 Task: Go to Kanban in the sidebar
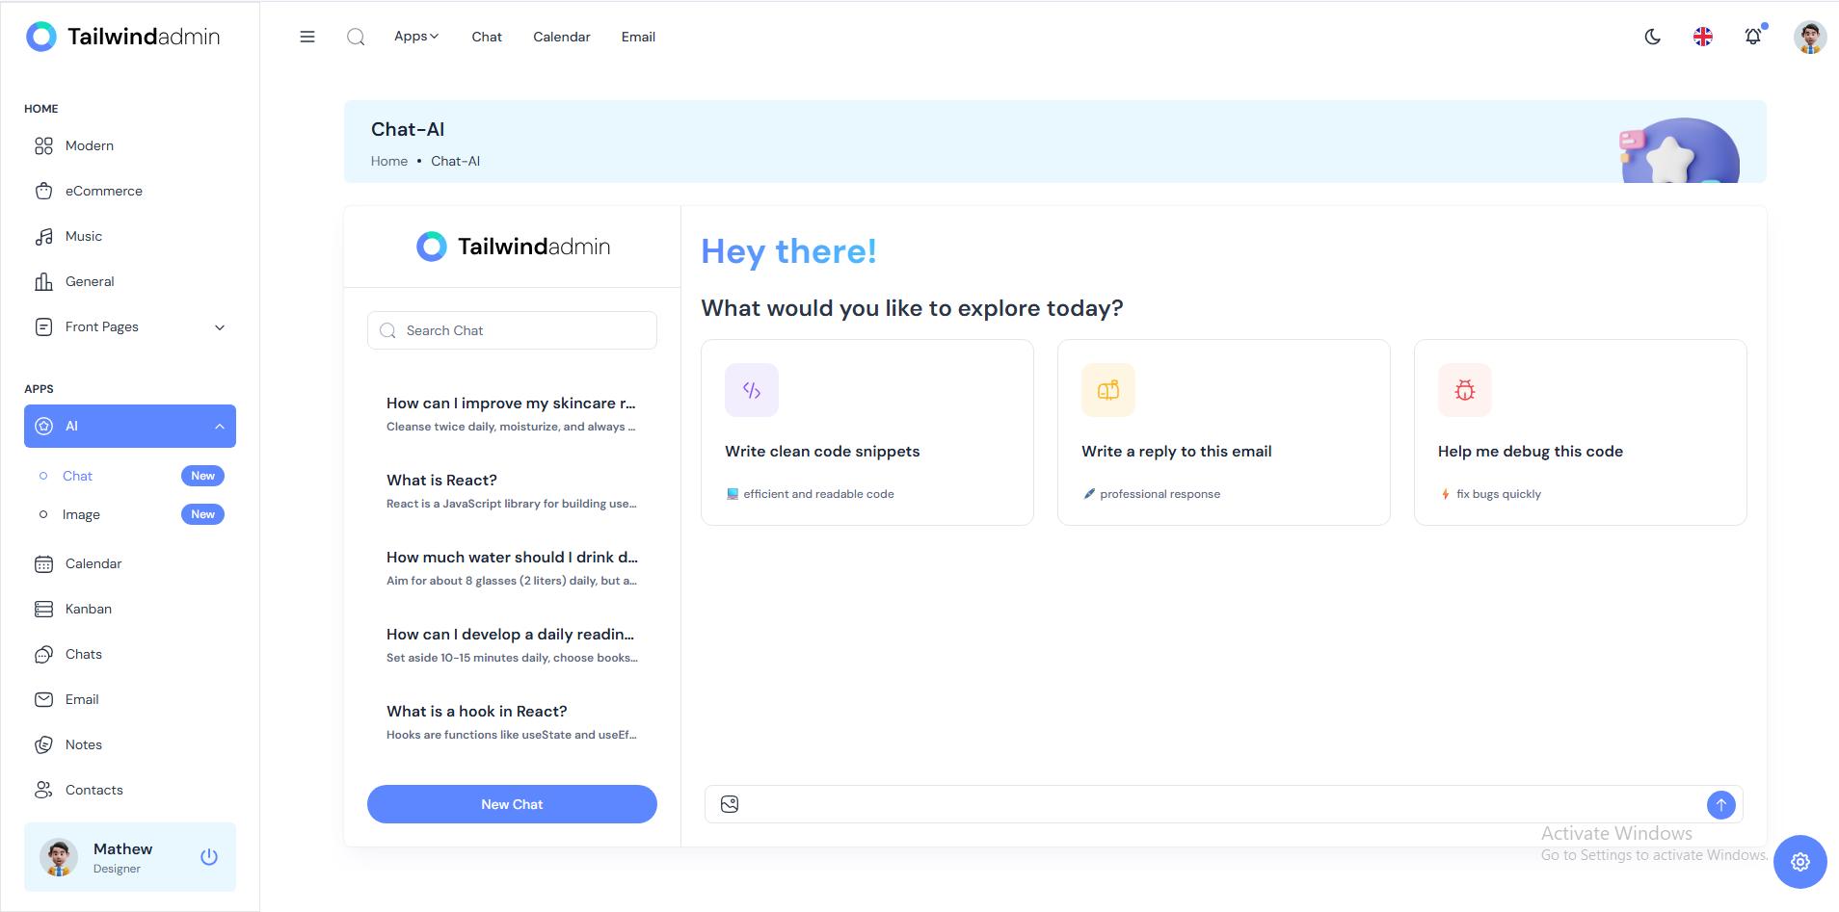click(x=89, y=609)
